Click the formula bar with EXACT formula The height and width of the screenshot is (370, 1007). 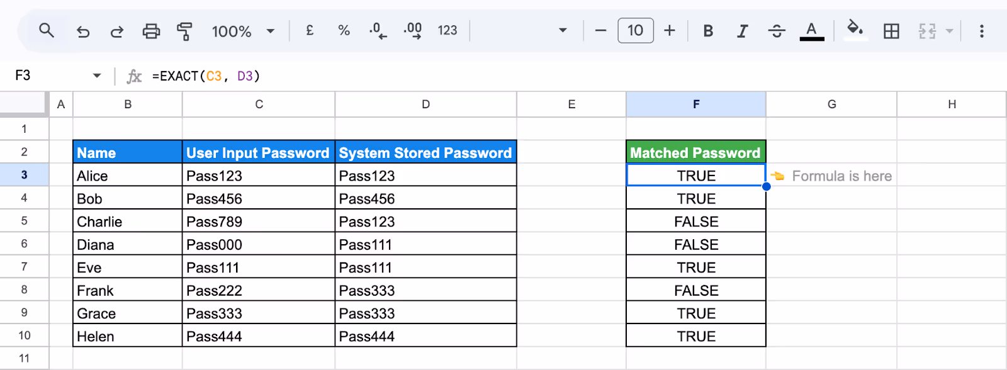[x=566, y=76]
